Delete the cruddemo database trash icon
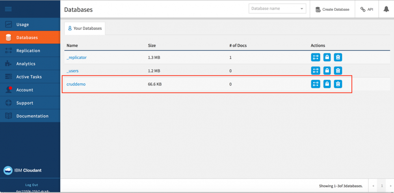 click(x=338, y=84)
